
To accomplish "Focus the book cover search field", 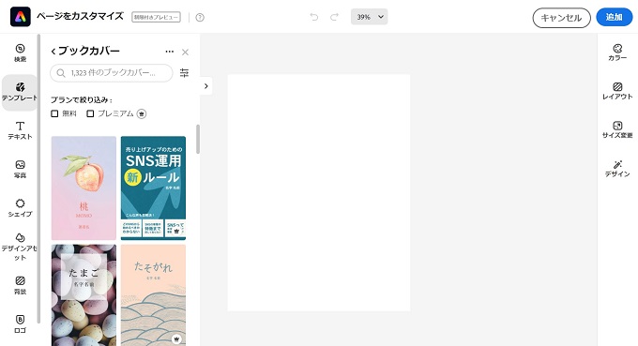I will [x=112, y=73].
